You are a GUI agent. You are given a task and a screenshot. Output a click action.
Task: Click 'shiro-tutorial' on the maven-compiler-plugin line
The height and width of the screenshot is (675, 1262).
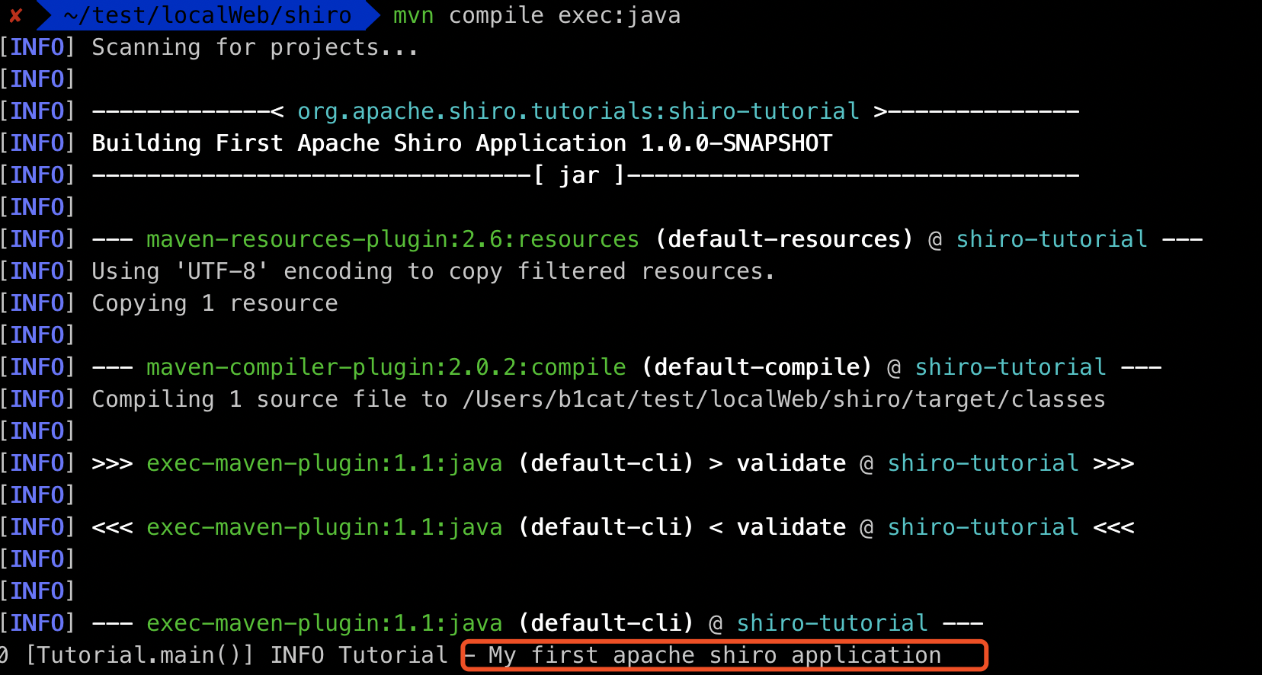coord(1011,367)
